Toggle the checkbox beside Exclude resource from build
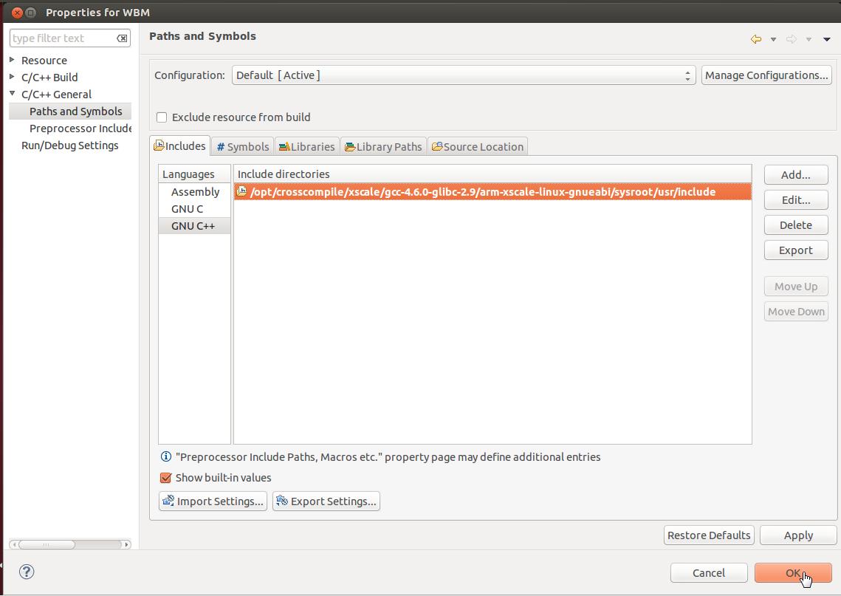This screenshot has width=841, height=596. click(x=161, y=117)
